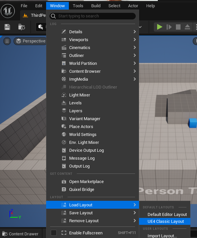Open the Content Drawer button

20,234
